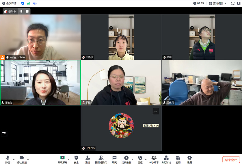Open more options on LINING tile

pos(156,111)
